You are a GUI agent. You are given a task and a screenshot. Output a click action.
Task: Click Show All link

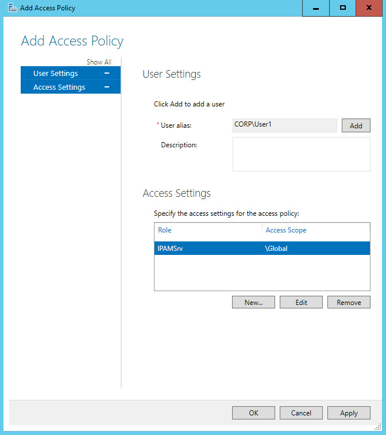coord(99,62)
